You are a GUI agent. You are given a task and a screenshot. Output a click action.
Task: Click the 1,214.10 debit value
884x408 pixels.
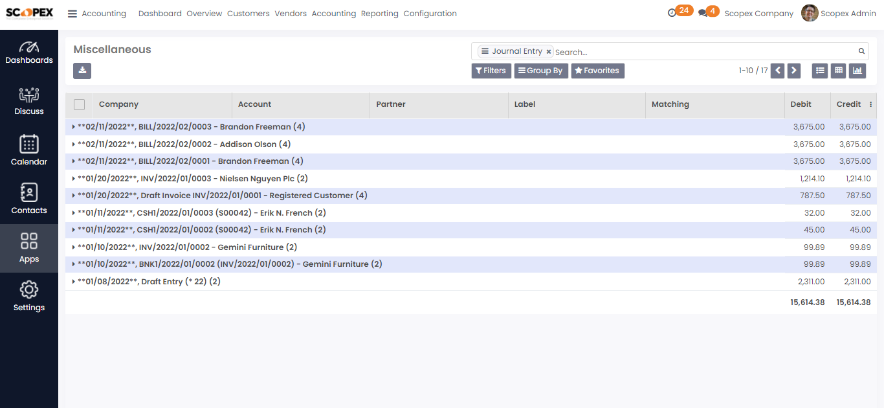[812, 179]
